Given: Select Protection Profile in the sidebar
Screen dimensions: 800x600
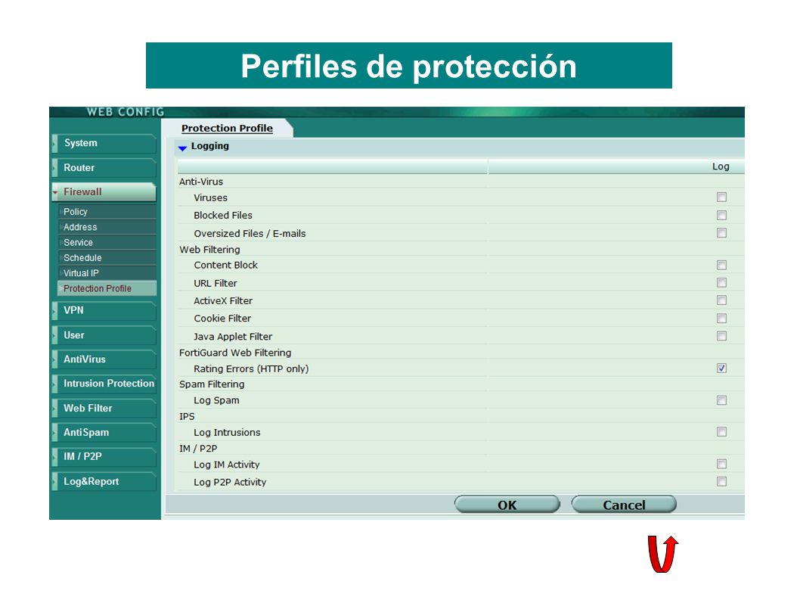Looking at the screenshot, I should point(107,288).
